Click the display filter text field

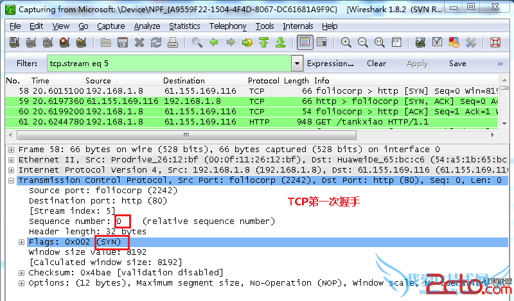coord(169,63)
